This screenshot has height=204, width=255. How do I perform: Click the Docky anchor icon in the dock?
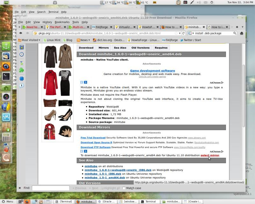(6, 46)
